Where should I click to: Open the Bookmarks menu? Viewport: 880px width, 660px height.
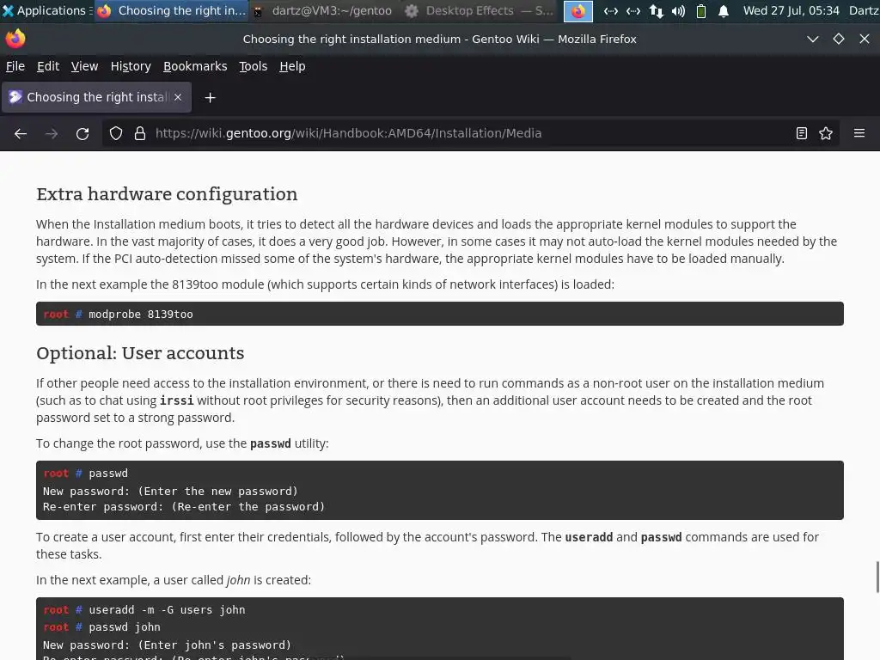[x=195, y=66]
